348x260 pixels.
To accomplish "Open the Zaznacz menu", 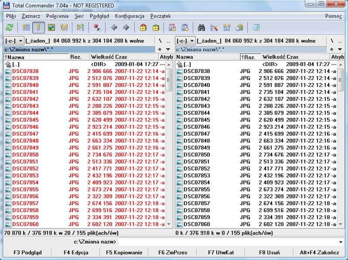I will click(31, 16).
